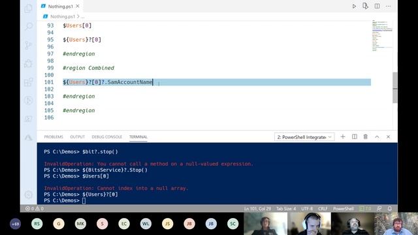Open the More Actions ellipsis menu
Viewport: 418px width, 235px height.
click(389, 6)
